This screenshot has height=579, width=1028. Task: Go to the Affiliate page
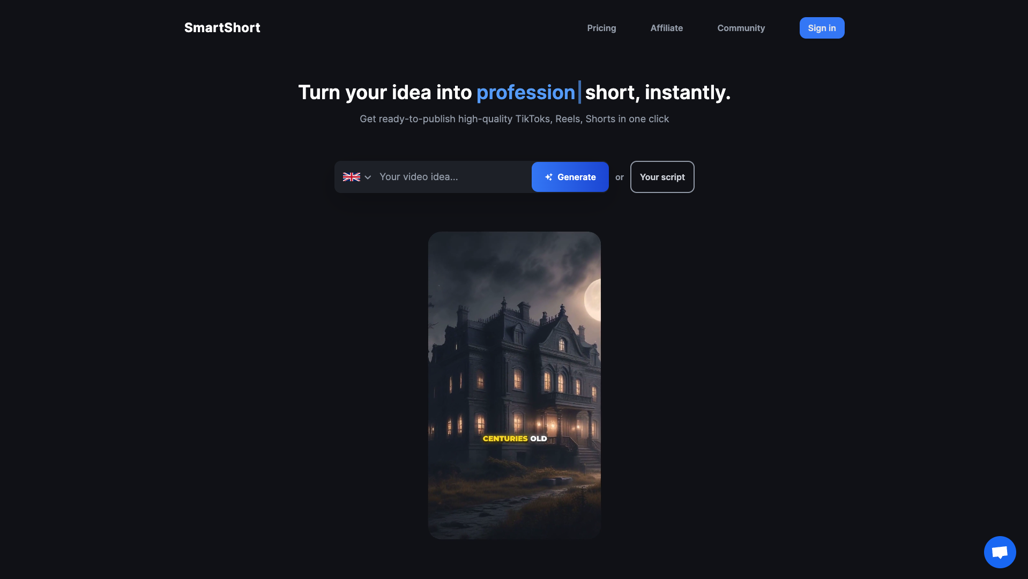tap(666, 28)
